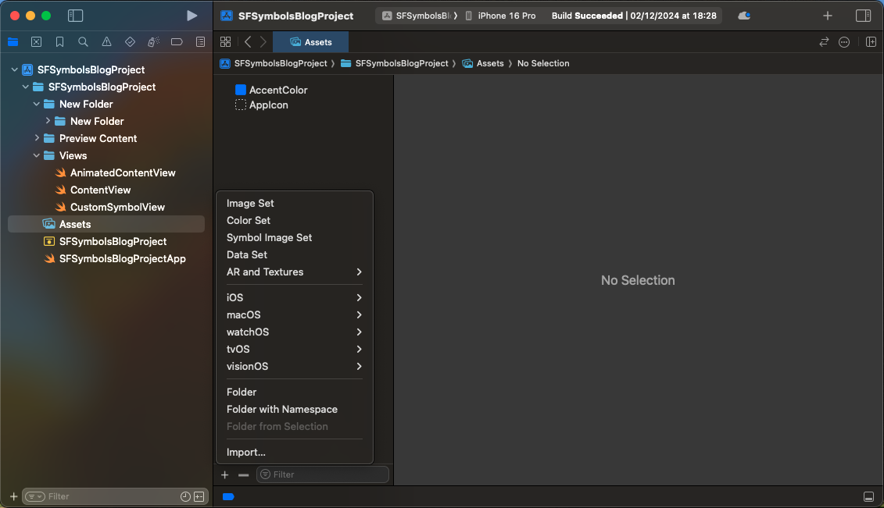Collapse the outer New Folder
884x508 pixels.
pyautogui.click(x=37, y=104)
